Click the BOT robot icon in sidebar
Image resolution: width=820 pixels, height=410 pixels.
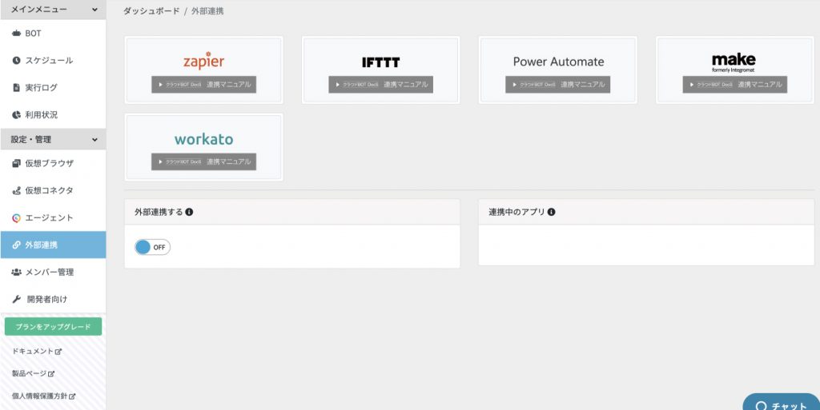(16, 34)
